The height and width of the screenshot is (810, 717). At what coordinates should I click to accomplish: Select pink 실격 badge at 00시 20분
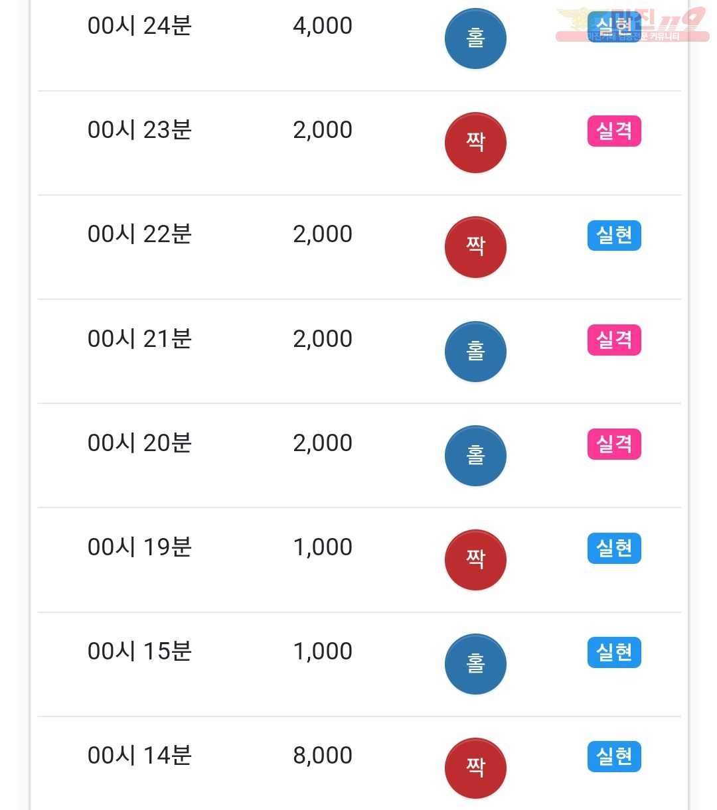[614, 444]
